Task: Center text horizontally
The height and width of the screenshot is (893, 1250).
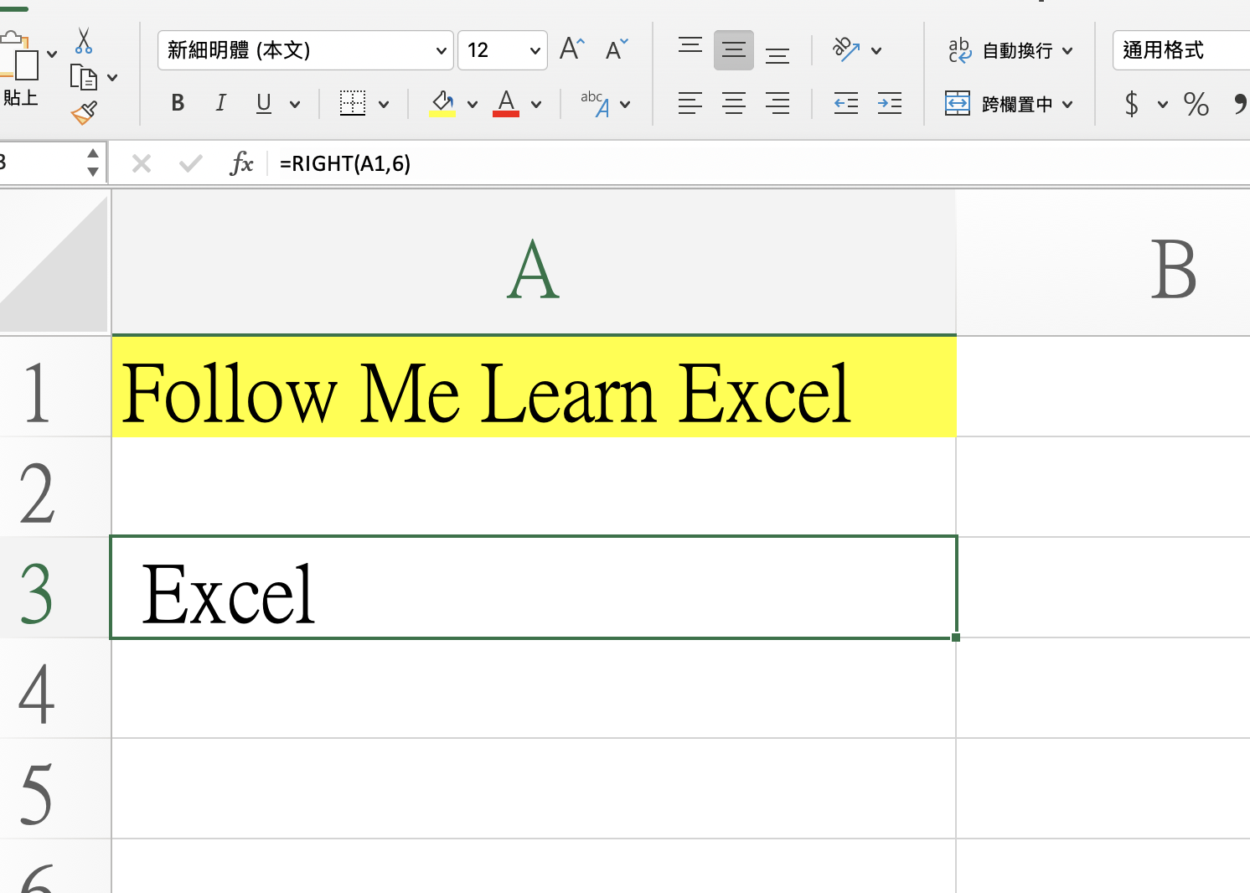Action: [734, 103]
